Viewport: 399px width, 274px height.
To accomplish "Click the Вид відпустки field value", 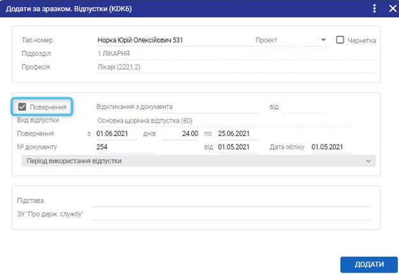I will click(177, 120).
